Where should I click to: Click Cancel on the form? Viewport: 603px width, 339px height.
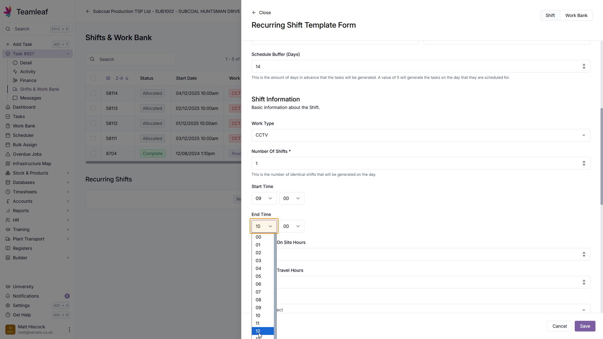pyautogui.click(x=559, y=326)
